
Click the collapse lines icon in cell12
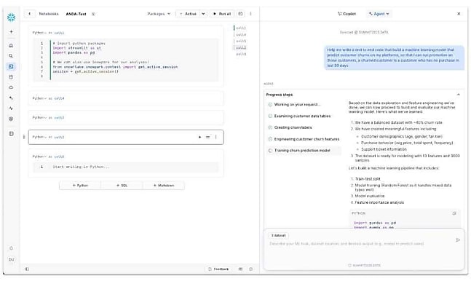pos(207,137)
